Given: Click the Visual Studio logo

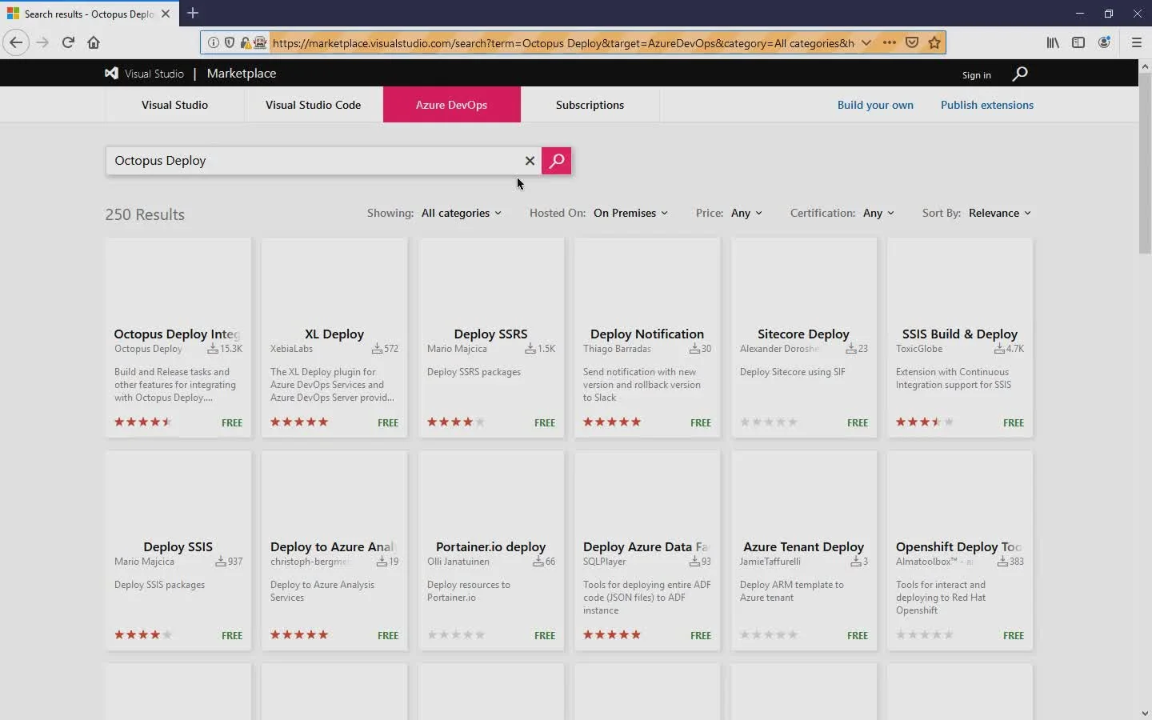Looking at the screenshot, I should coord(145,74).
